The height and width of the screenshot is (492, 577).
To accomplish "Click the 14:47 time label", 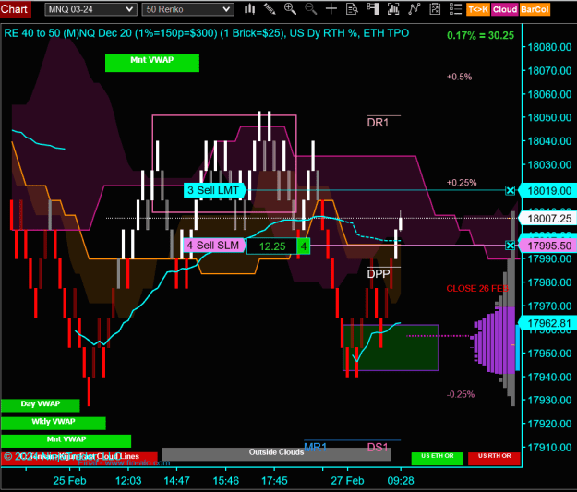I will (x=177, y=481).
